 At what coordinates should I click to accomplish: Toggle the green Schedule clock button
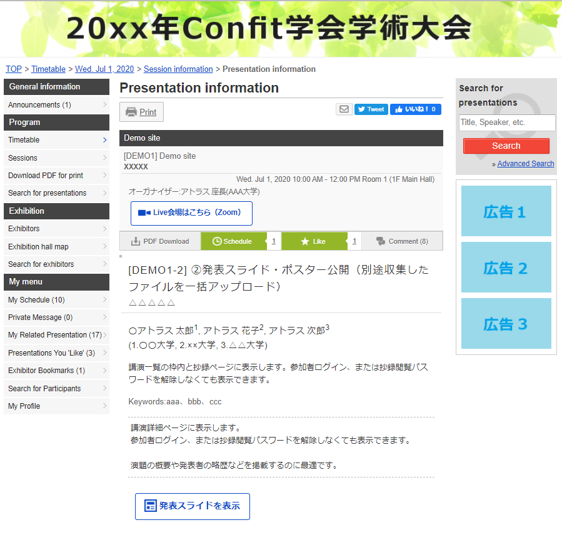(x=233, y=241)
